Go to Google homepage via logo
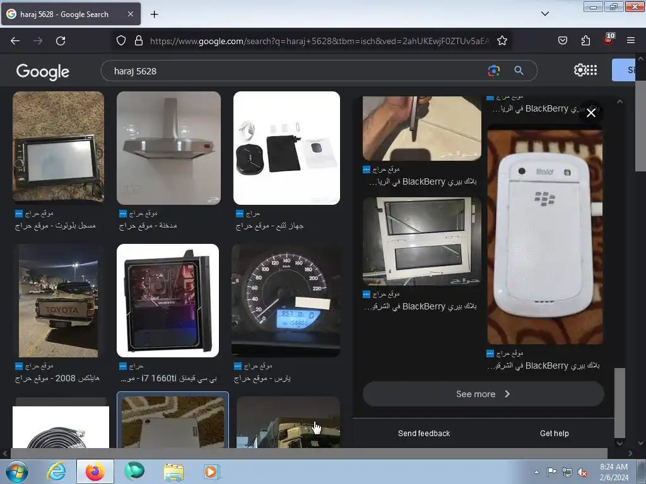The image size is (646, 484). (43, 72)
